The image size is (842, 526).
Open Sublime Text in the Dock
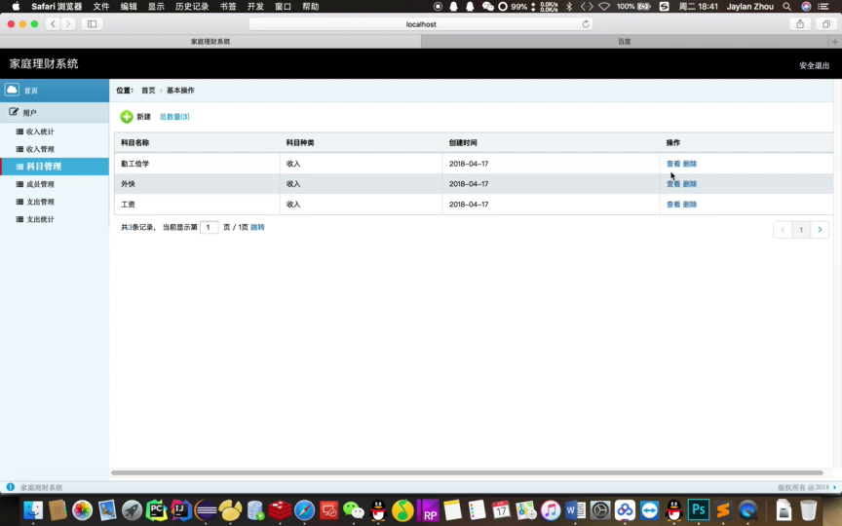click(x=723, y=510)
